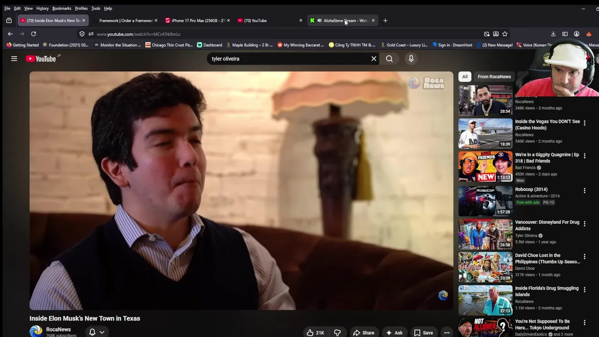Open options for Inside the Vegas video
Viewport: 599px width, 337px height.
click(584, 123)
